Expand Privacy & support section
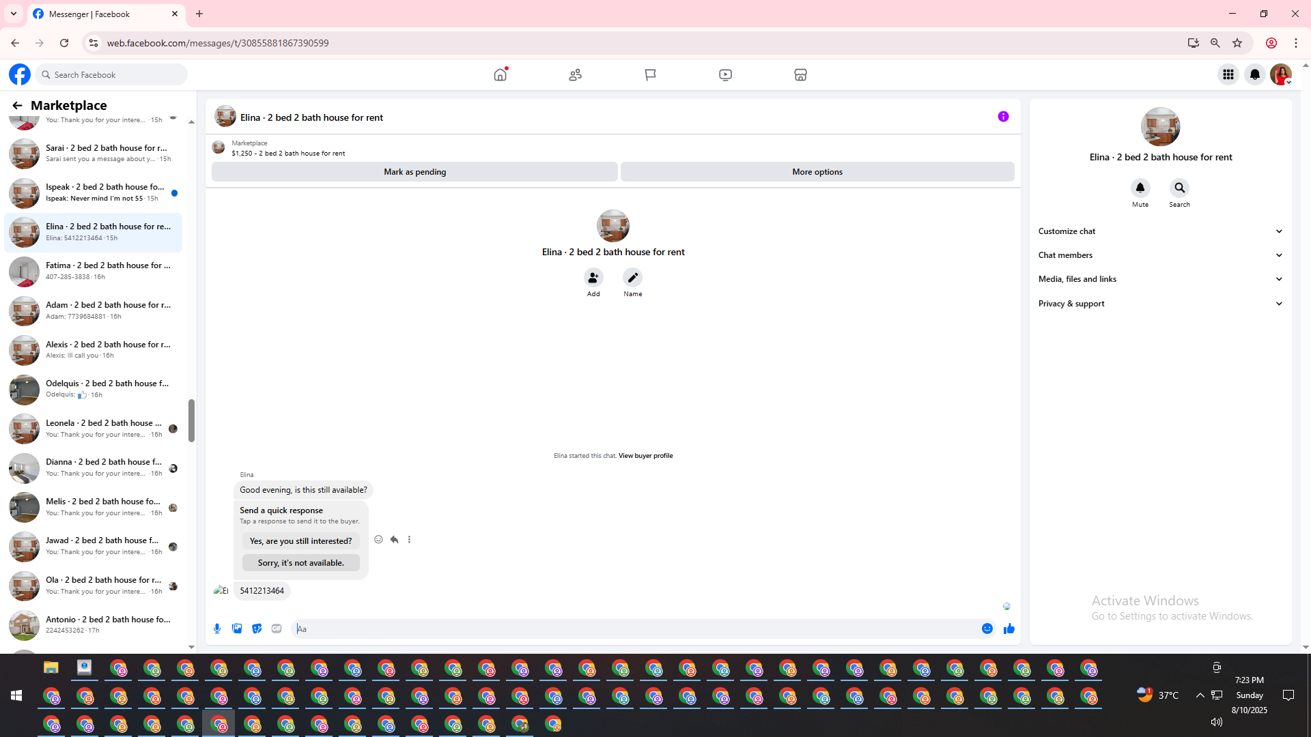Screen dimensions: 1311x737 [1160, 304]
